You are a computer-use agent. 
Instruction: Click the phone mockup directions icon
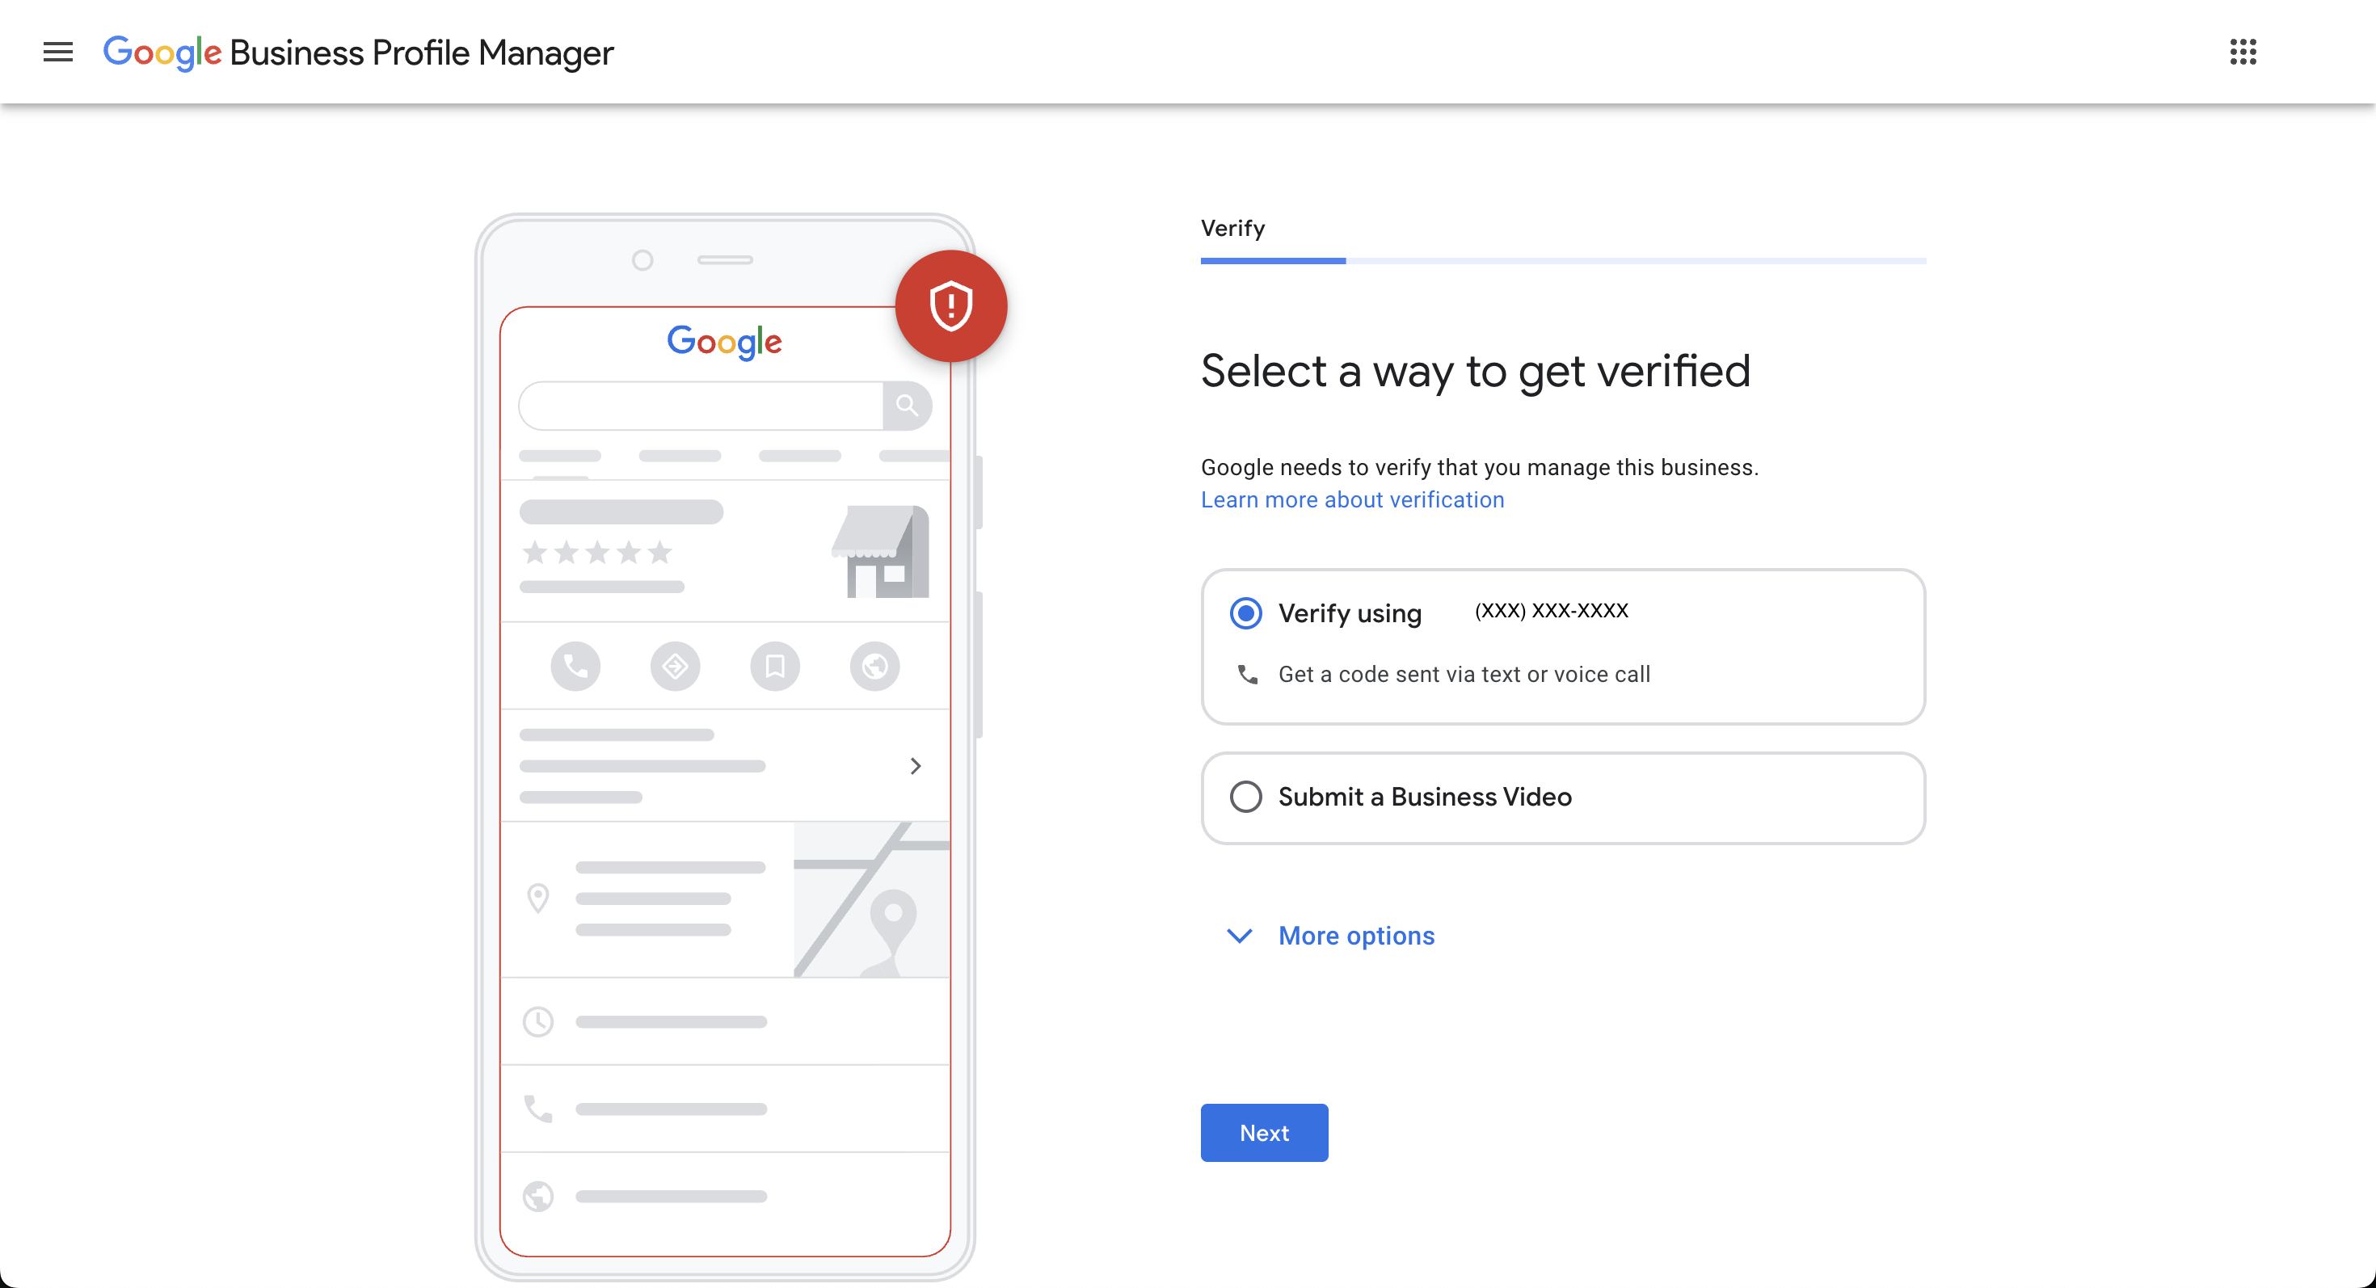point(675,666)
